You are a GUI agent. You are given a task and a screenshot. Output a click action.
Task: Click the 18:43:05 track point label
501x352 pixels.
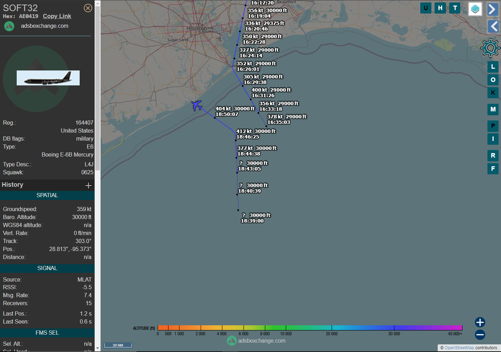point(253,166)
